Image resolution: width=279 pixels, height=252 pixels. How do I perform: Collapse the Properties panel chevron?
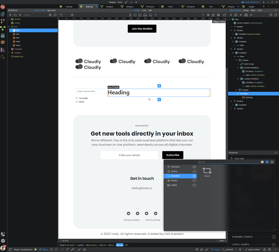pyautogui.click(x=275, y=153)
